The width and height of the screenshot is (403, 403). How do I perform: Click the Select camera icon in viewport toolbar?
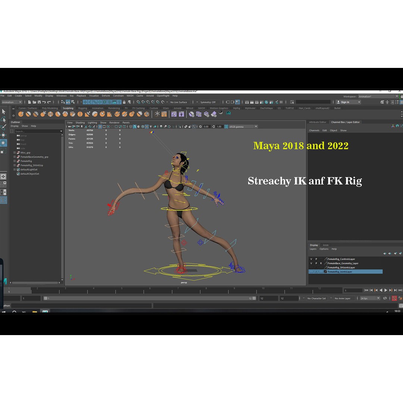click(69, 126)
